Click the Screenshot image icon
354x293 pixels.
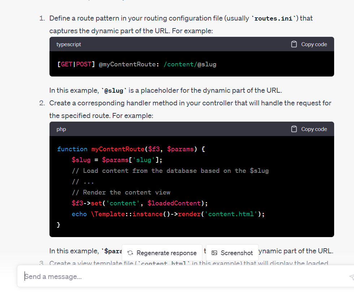pos(214,253)
